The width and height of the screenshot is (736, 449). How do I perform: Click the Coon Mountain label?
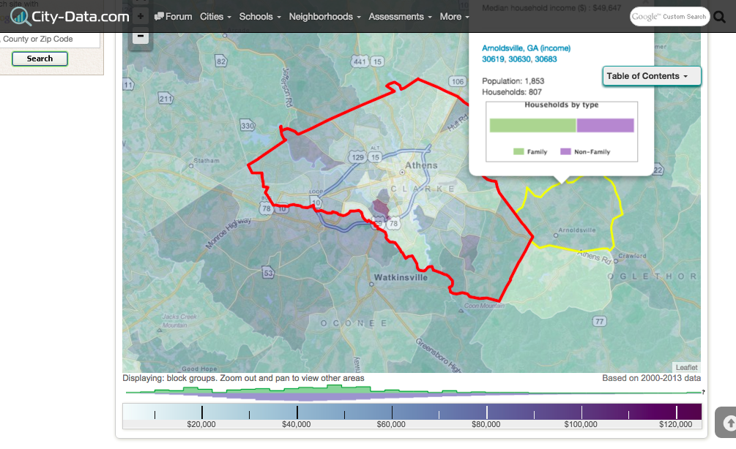pyautogui.click(x=484, y=306)
